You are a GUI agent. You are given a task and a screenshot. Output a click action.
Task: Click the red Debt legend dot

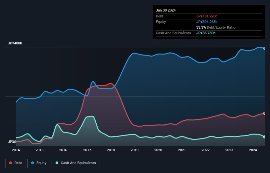11,163
